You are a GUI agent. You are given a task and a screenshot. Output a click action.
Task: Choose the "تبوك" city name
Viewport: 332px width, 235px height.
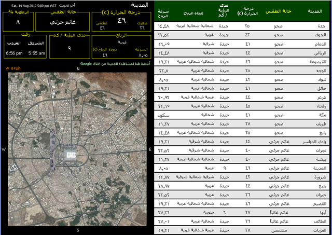pos(322,79)
